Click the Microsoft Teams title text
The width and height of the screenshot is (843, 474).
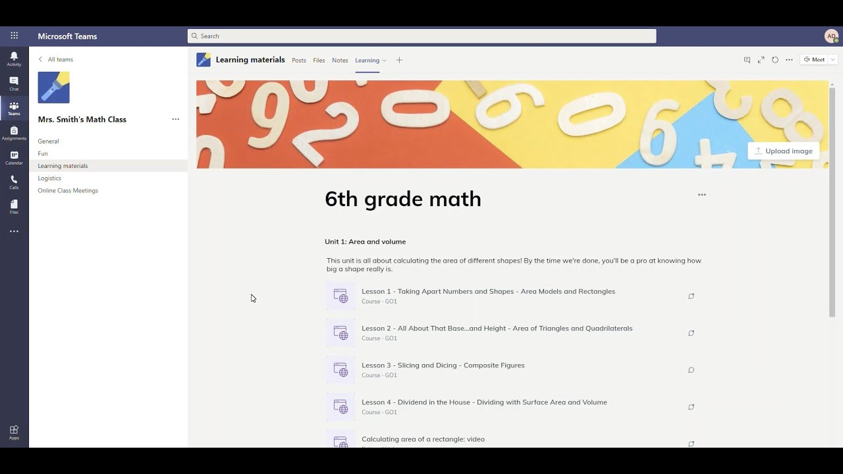[67, 36]
